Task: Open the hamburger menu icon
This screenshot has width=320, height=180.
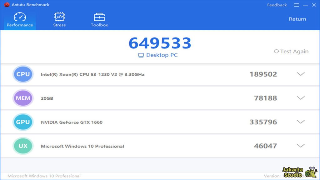Action: pos(297,5)
